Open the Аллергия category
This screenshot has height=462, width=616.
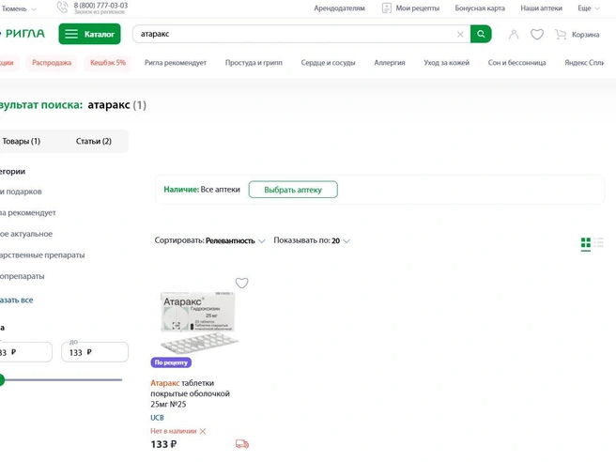(390, 63)
